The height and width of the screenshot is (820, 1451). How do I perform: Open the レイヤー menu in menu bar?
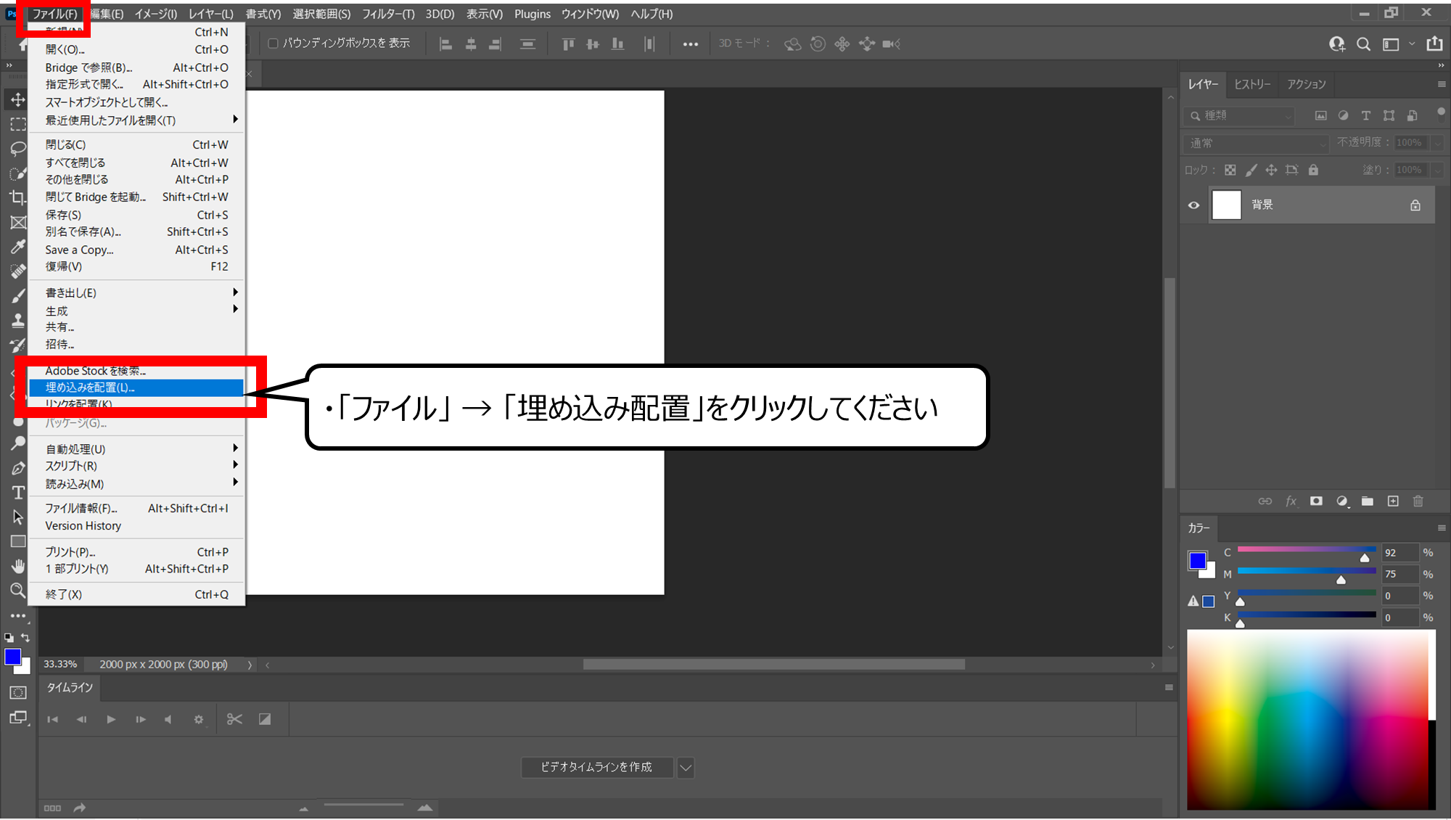pos(210,14)
